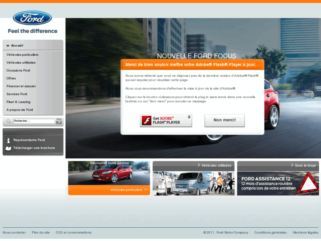Click download arrow on Flash button

(x=189, y=117)
